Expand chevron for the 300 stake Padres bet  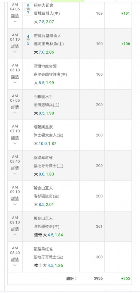click(x=15, y=265)
